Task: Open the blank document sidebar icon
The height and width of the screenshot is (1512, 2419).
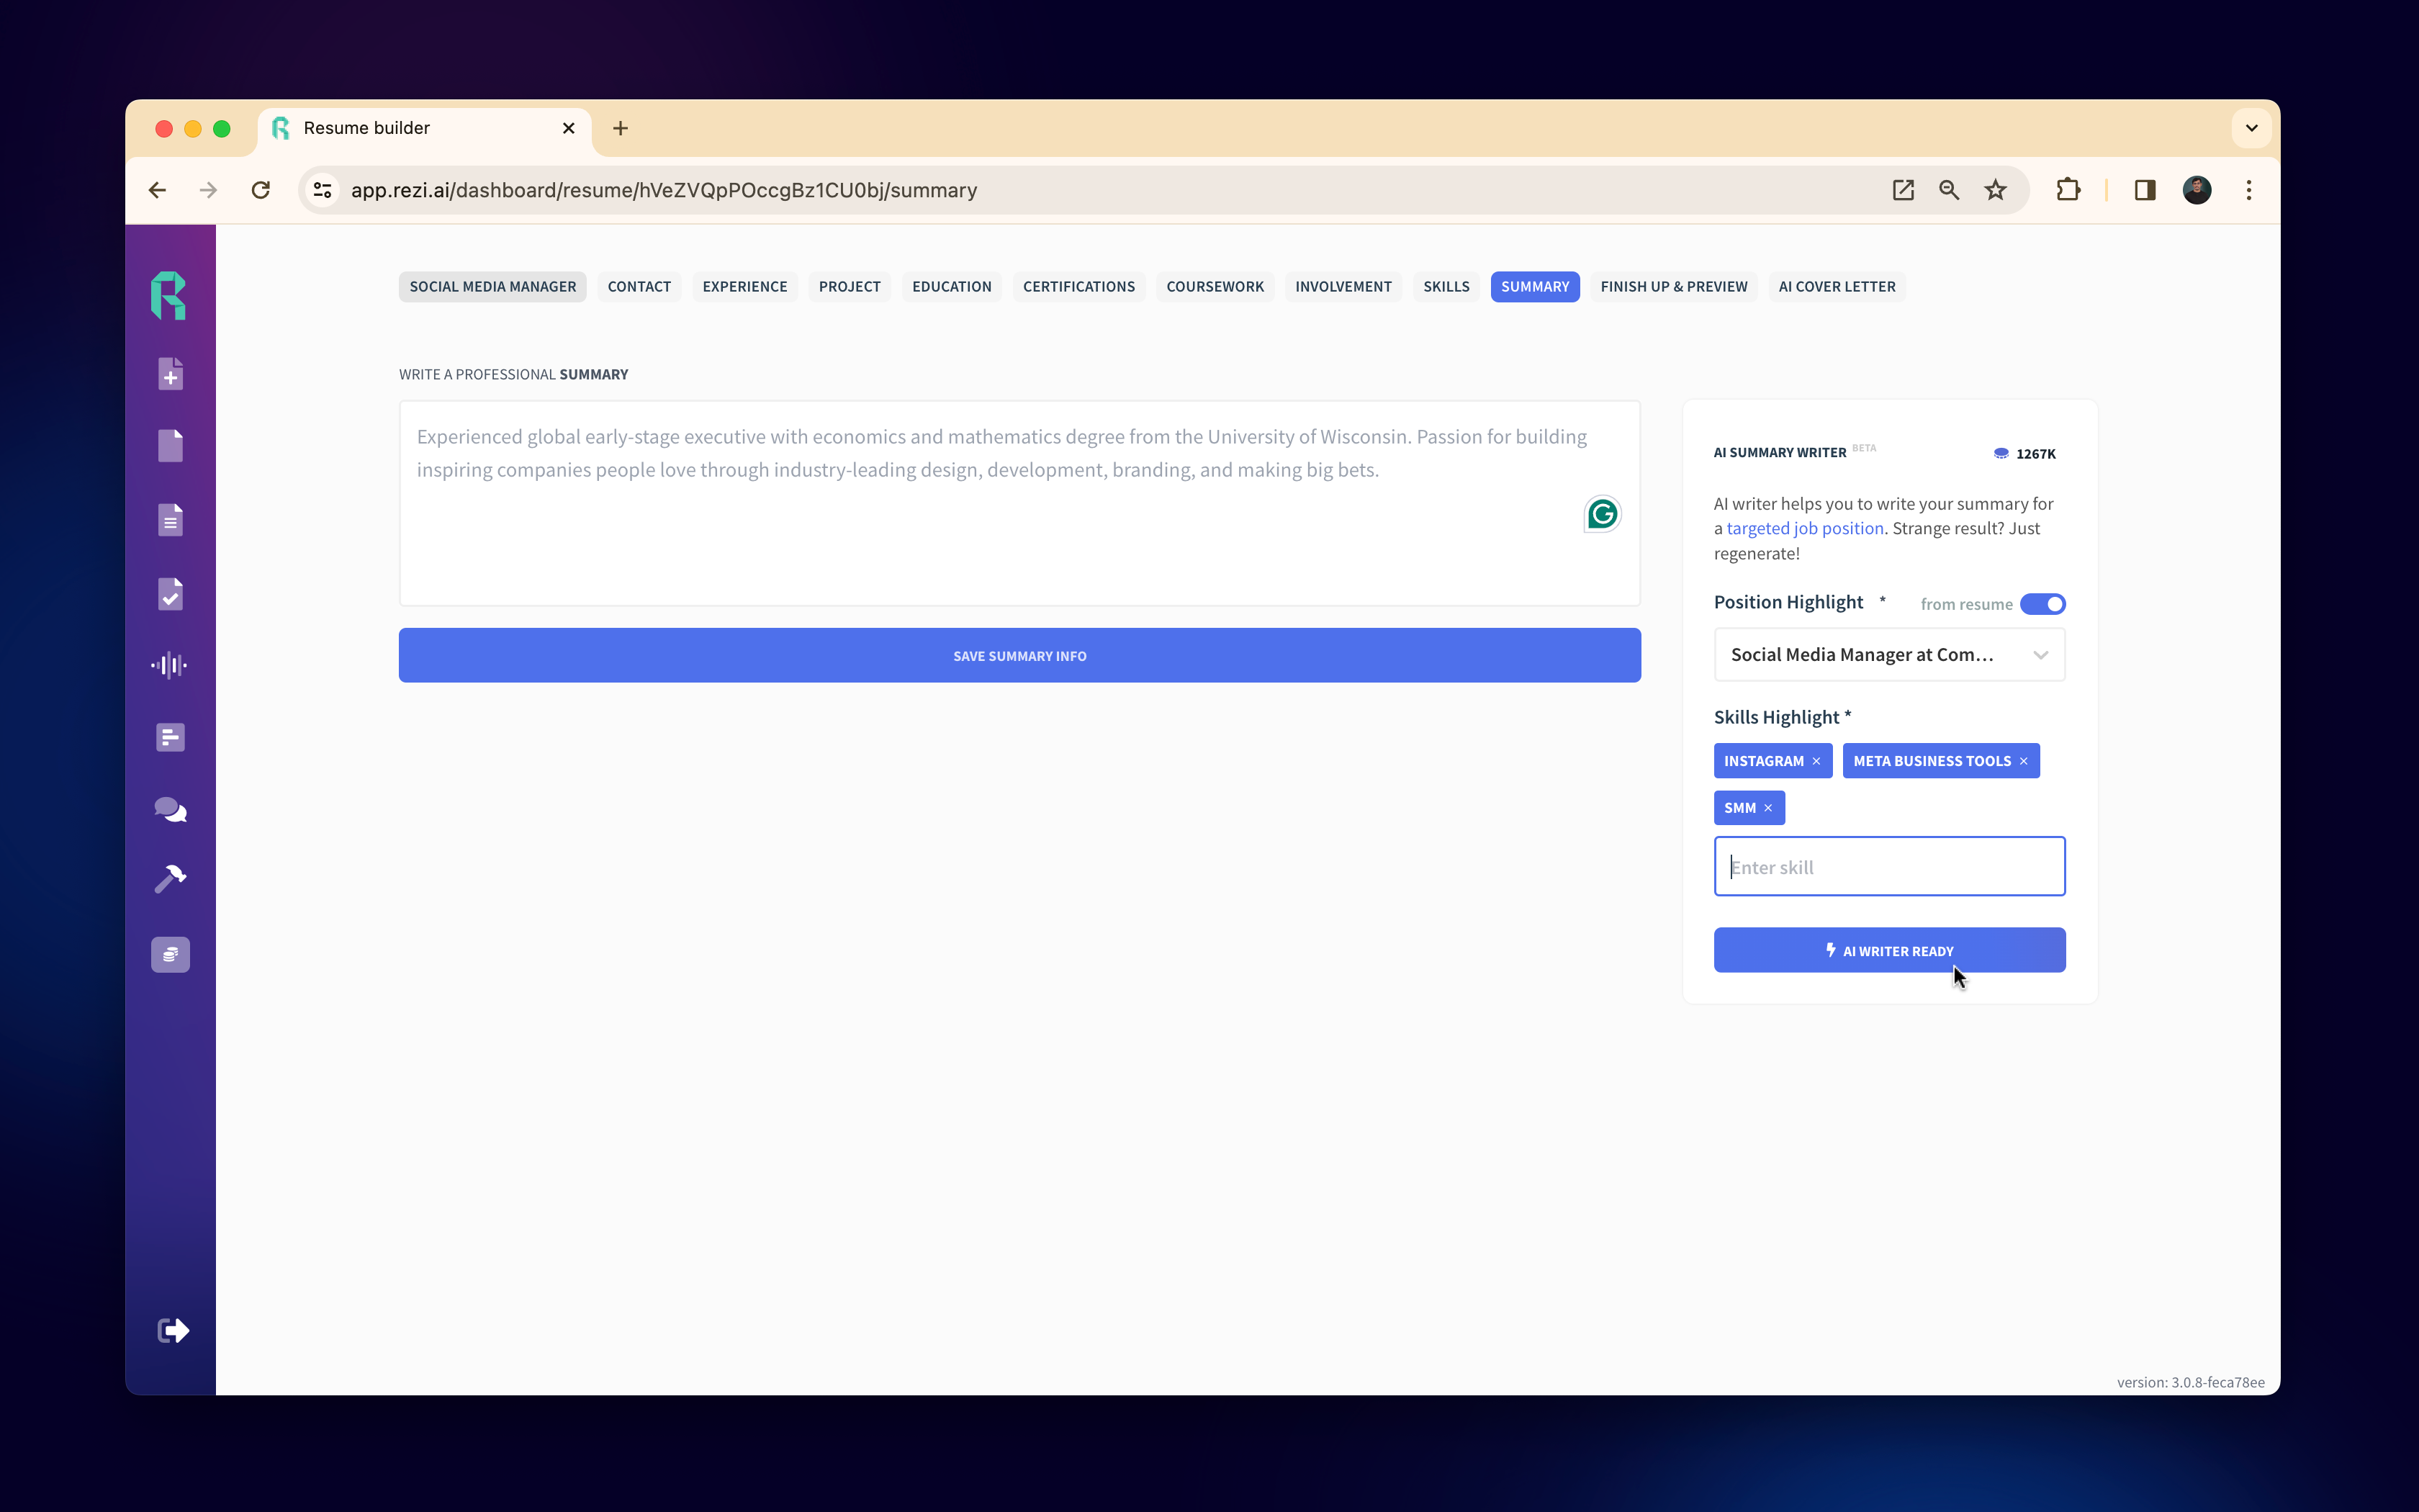Action: coord(170,446)
